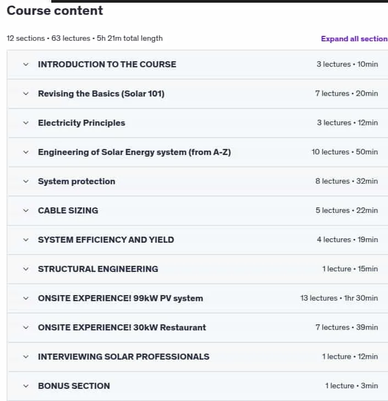Expand the BONUS SECTION chevron
The width and height of the screenshot is (388, 401).
point(26,386)
